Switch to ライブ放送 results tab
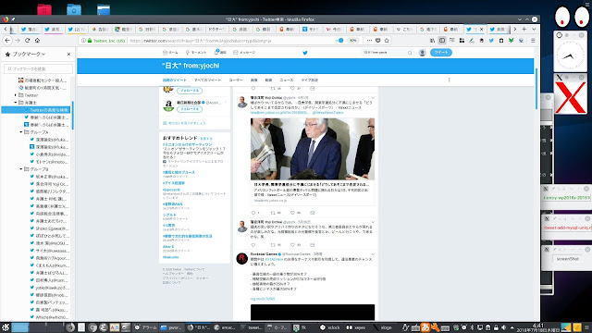This screenshot has width=592, height=333. pyautogui.click(x=309, y=80)
